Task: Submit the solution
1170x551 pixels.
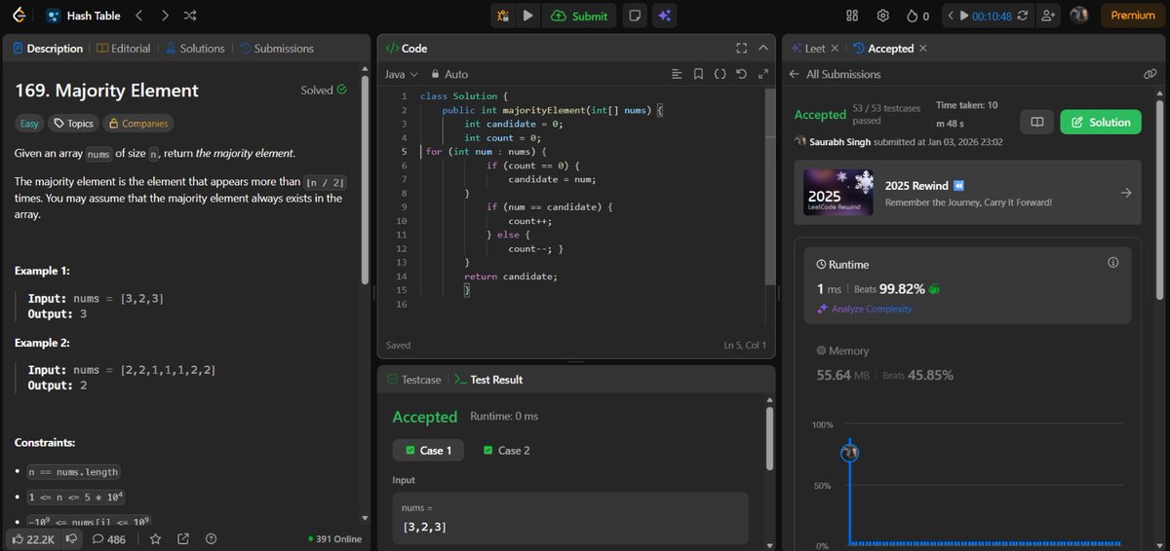Action: (580, 16)
